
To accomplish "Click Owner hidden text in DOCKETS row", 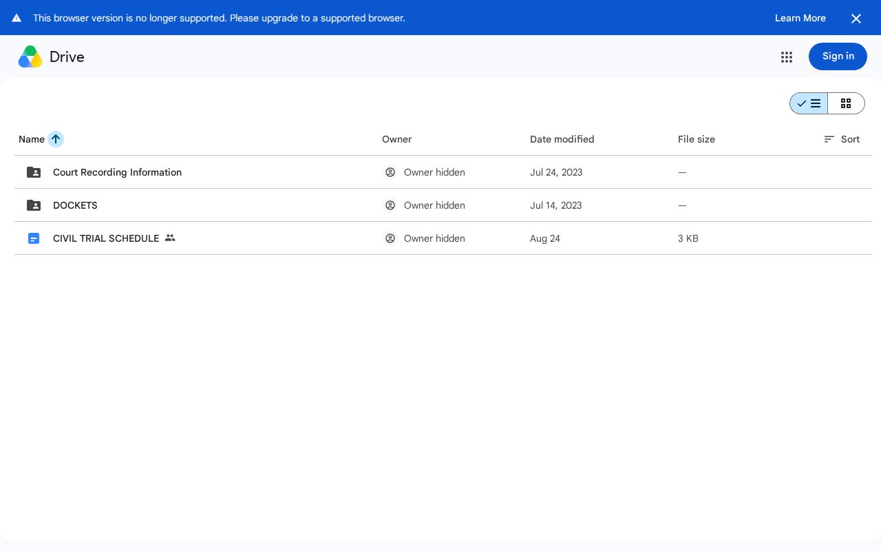I will click(x=434, y=205).
